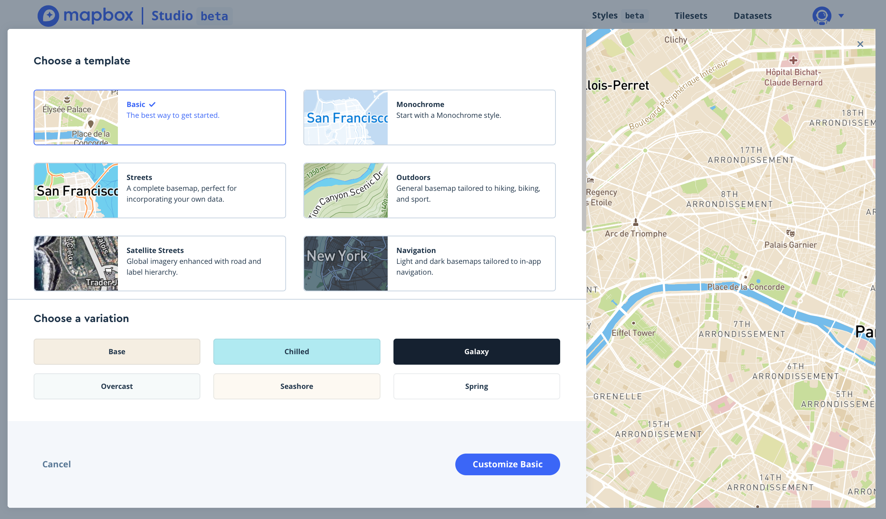Open the account avatar menu
886x519 pixels.
click(821, 15)
